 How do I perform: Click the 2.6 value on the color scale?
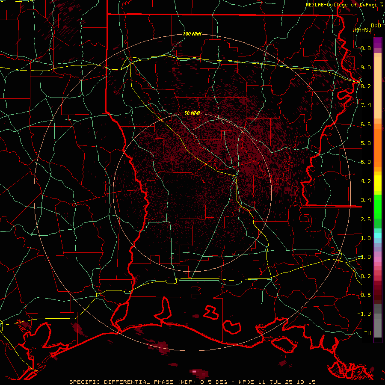pos(366,219)
